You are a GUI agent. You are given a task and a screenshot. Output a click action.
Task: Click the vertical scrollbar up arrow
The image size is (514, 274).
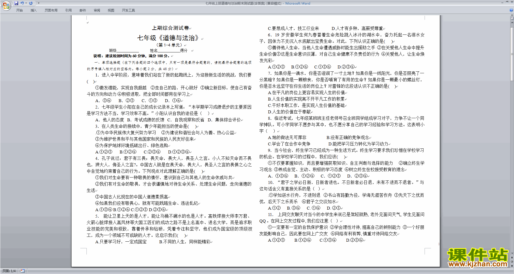512,22
